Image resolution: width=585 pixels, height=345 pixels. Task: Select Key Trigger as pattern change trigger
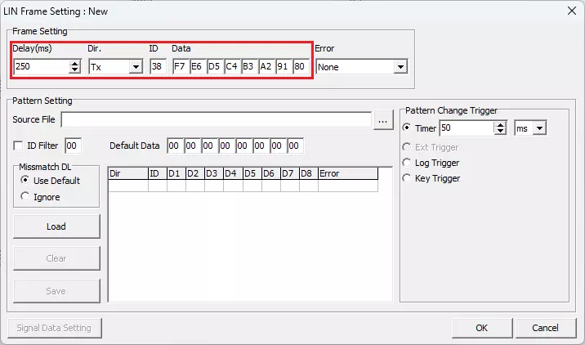pyautogui.click(x=407, y=178)
